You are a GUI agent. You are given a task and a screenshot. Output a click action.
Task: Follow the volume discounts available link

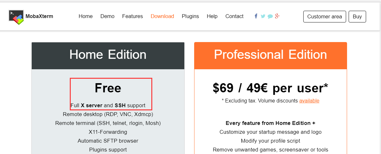tap(309, 101)
